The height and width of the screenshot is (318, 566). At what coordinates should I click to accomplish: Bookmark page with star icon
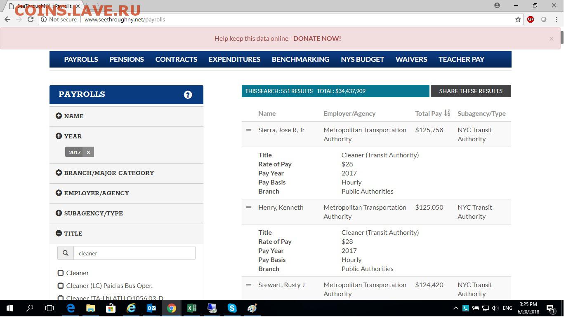click(518, 19)
